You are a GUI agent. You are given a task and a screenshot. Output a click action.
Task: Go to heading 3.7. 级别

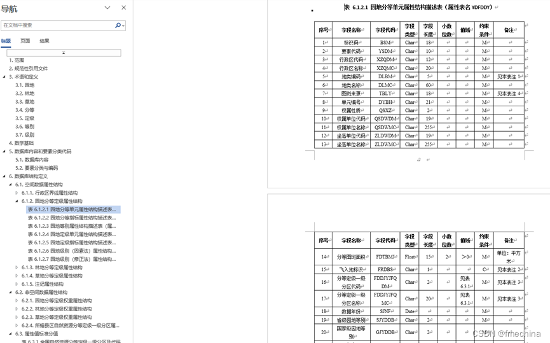25,135
